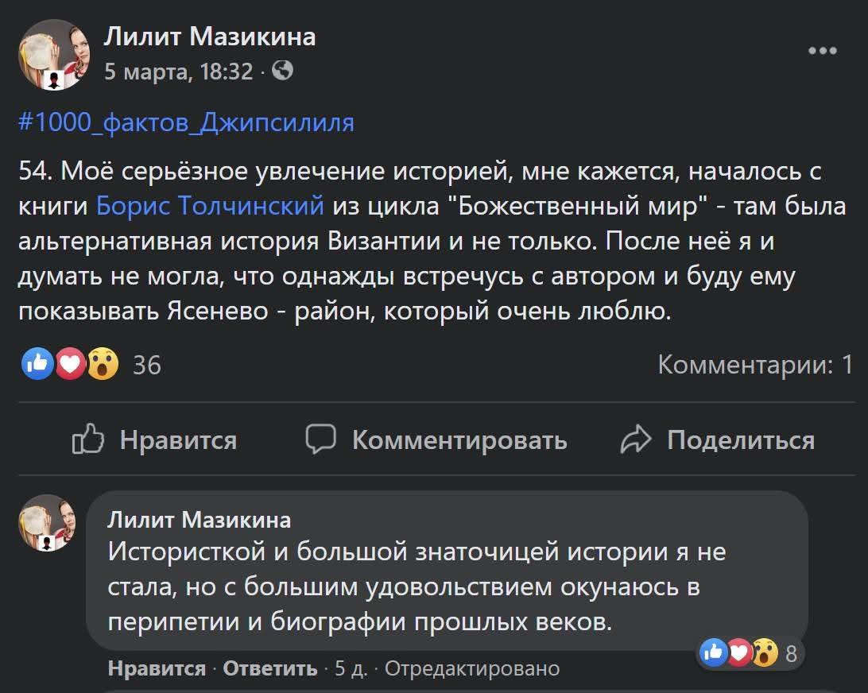Screen dimensions: 868x693
Task: Open hashtag #1000_фактов_Джипсилиля
Action: tap(186, 123)
